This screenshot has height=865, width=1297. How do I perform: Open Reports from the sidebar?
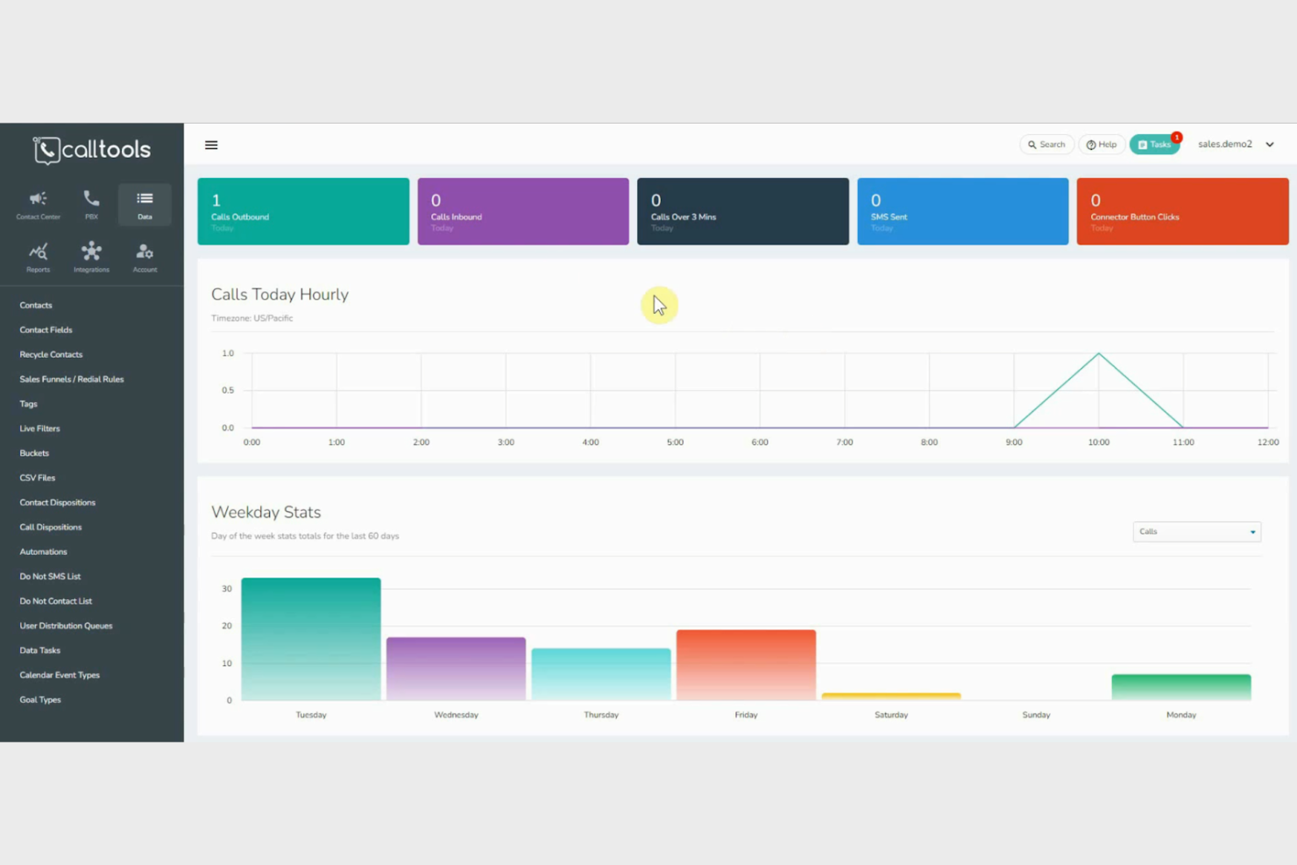click(38, 257)
